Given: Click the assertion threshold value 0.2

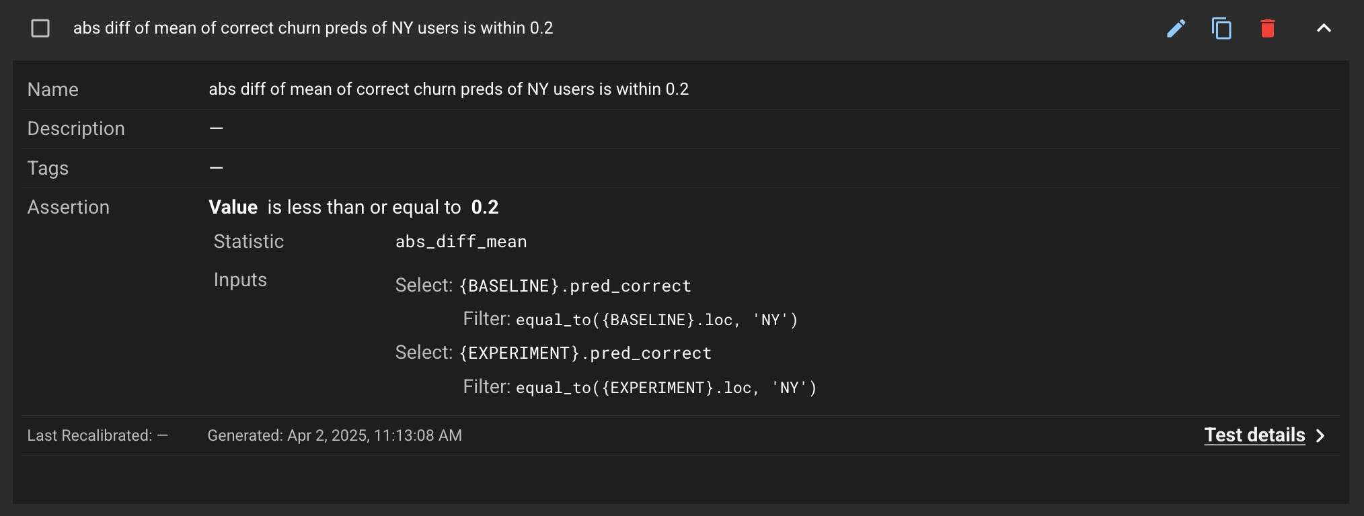Looking at the screenshot, I should 485,207.
